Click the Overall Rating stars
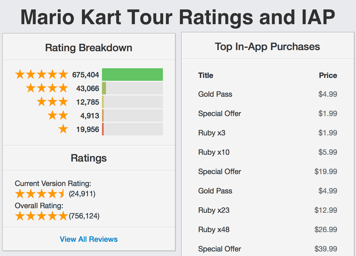This screenshot has height=256, width=356. click(42, 216)
